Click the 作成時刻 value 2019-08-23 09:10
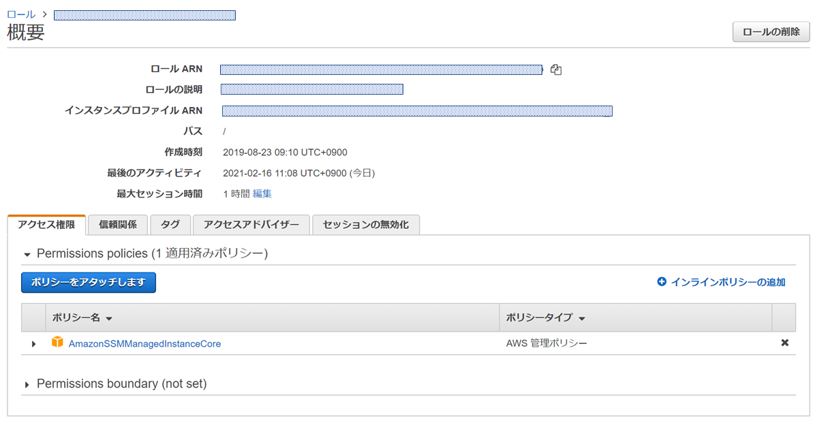The image size is (817, 425). (285, 153)
